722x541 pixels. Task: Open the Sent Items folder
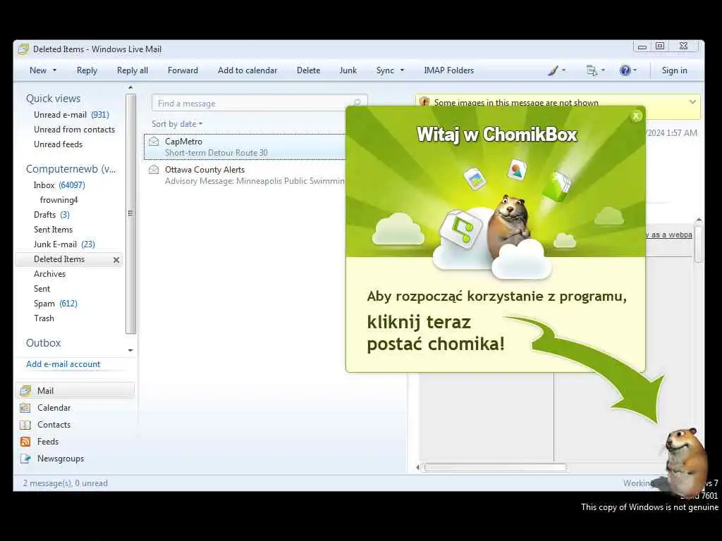[53, 229]
